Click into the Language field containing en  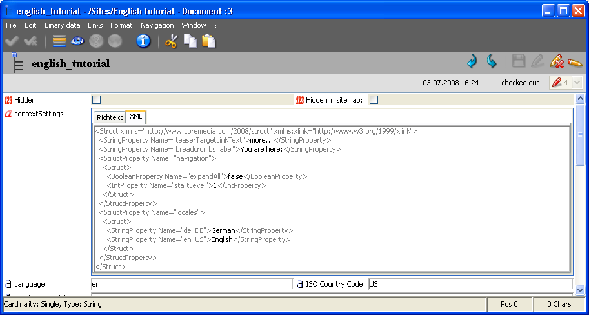coord(192,284)
